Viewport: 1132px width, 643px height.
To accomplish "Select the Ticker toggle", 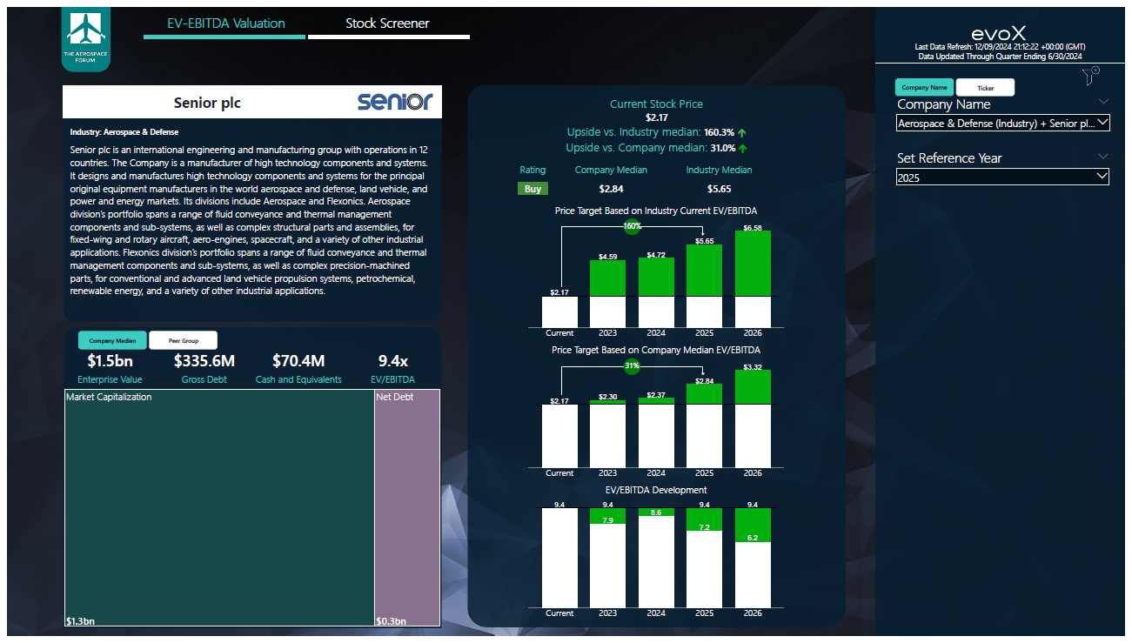I will (985, 87).
